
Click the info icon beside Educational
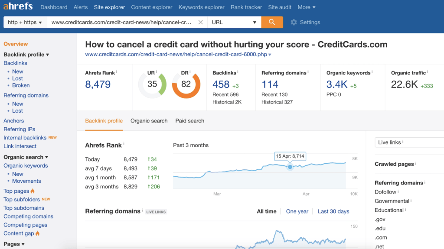405,210
